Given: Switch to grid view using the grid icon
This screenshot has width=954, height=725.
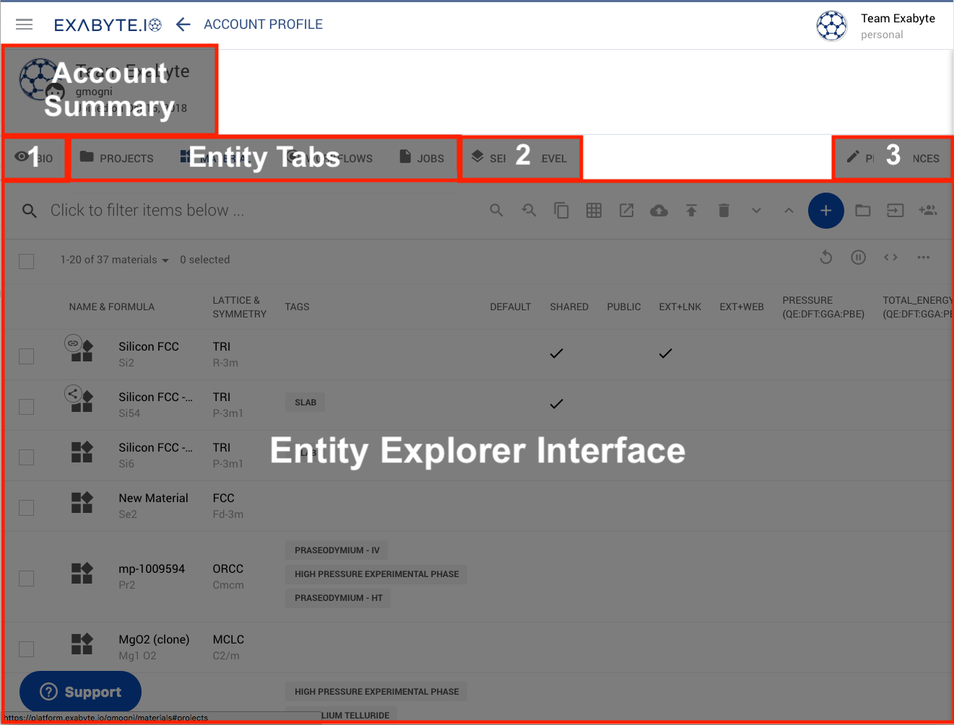Looking at the screenshot, I should pyautogui.click(x=594, y=210).
